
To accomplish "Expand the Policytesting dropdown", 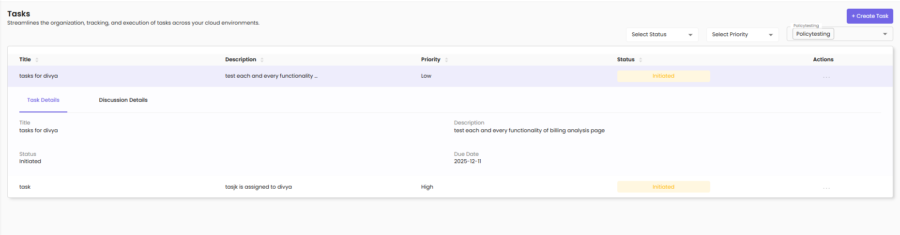I will pos(885,34).
